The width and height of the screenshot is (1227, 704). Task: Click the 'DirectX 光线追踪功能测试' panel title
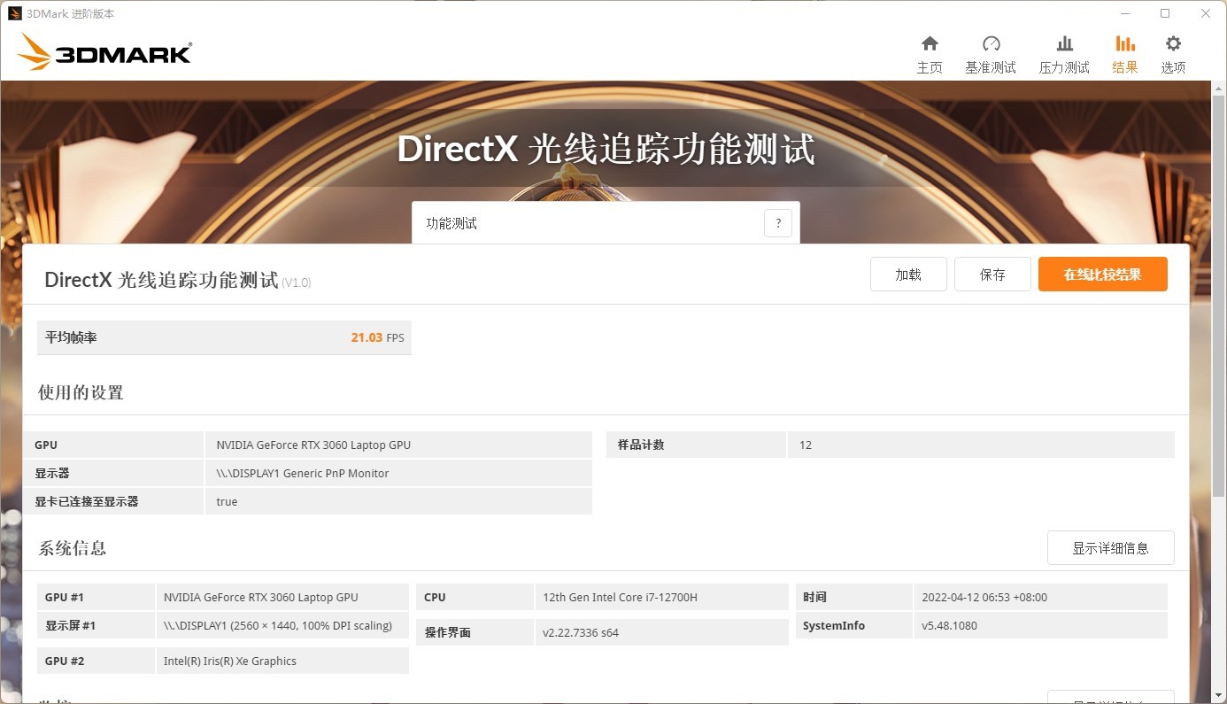(161, 280)
